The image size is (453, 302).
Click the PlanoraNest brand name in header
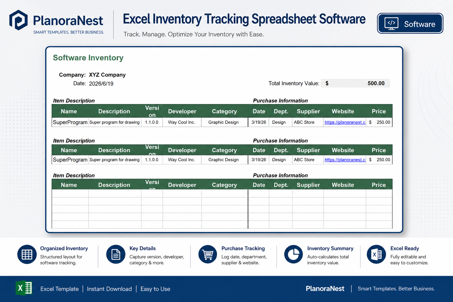(68, 21)
